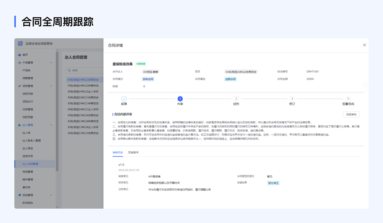Click step 4 修订 circle
The width and height of the screenshot is (383, 223).
[x=292, y=98]
